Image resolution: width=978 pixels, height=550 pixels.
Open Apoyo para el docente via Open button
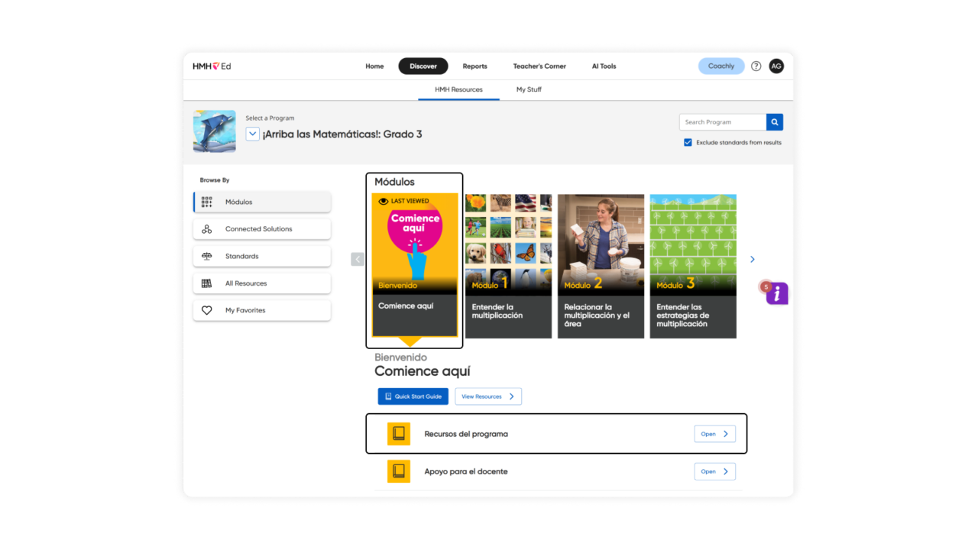point(715,471)
